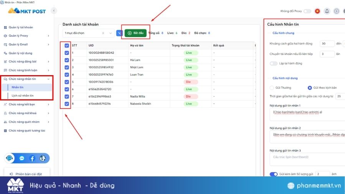Click the Quản lý tài khoản sidebar icon

pos(5,28)
